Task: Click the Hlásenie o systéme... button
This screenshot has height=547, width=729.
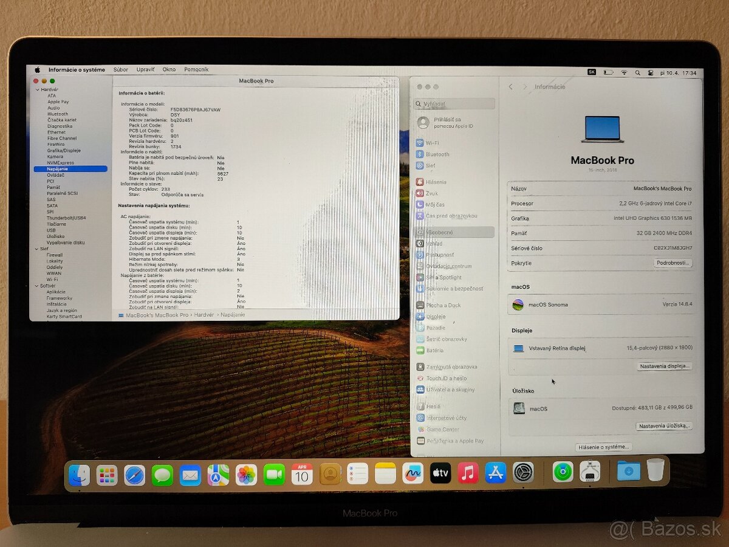Action: 603,447
